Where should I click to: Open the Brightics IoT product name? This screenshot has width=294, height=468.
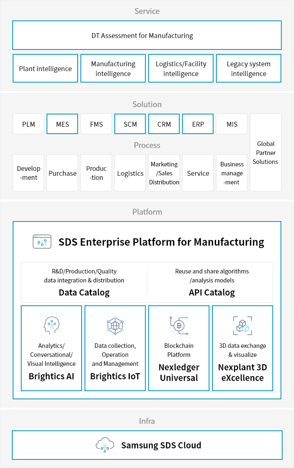[x=115, y=376]
